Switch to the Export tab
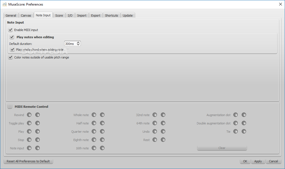285x169 pixels. coord(96,16)
